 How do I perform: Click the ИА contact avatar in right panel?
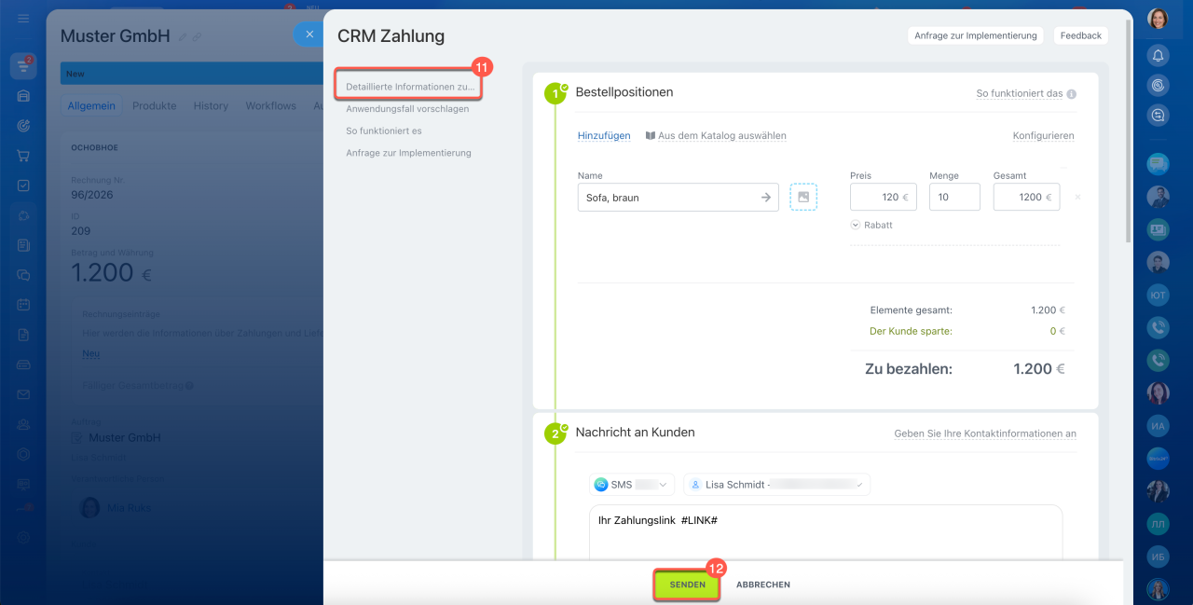(x=1159, y=426)
